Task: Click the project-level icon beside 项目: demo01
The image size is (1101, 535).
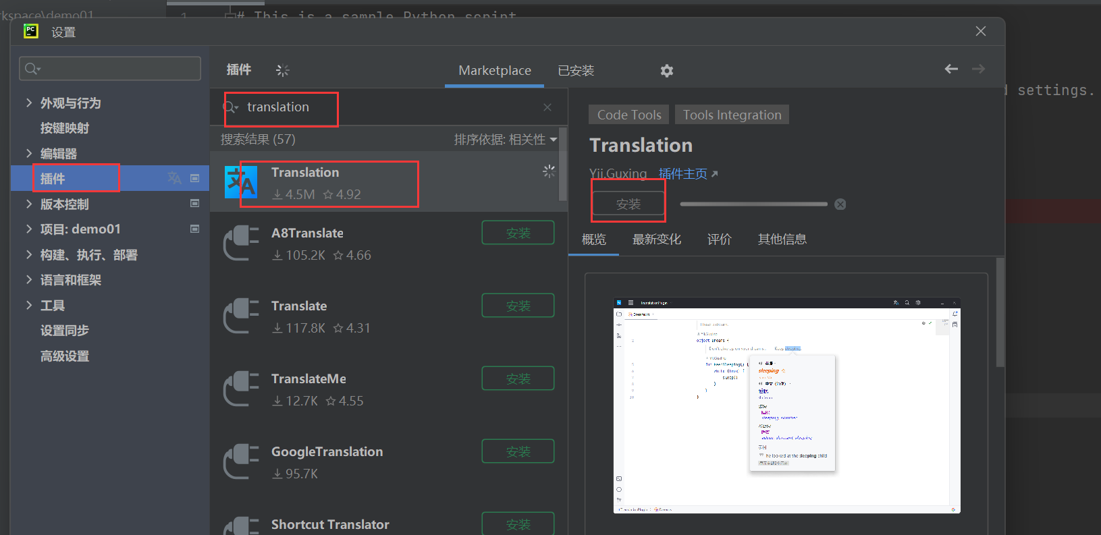Action: (x=194, y=229)
